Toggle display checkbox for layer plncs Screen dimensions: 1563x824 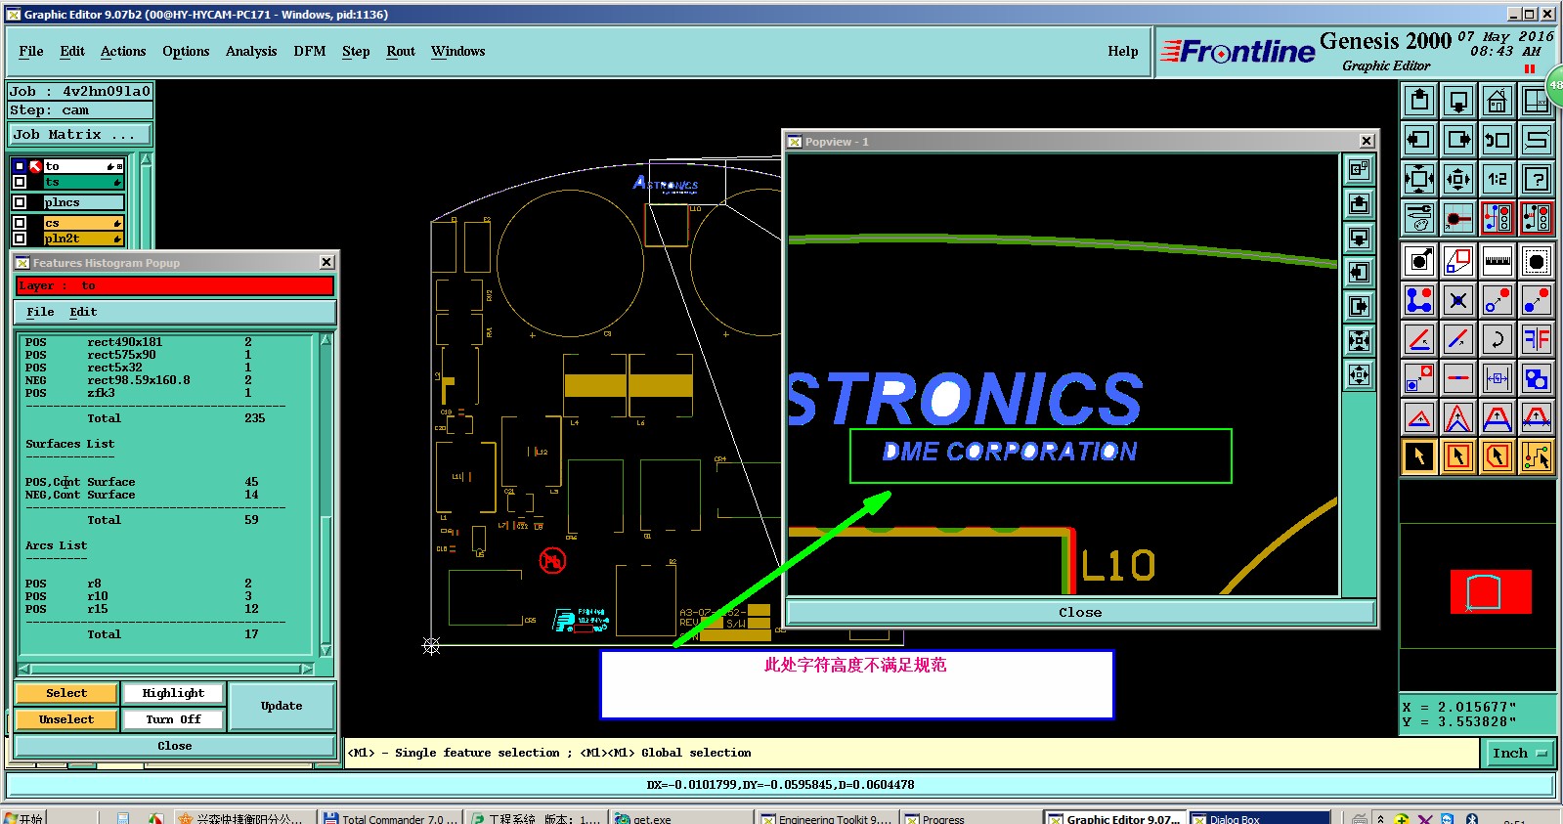coord(20,202)
